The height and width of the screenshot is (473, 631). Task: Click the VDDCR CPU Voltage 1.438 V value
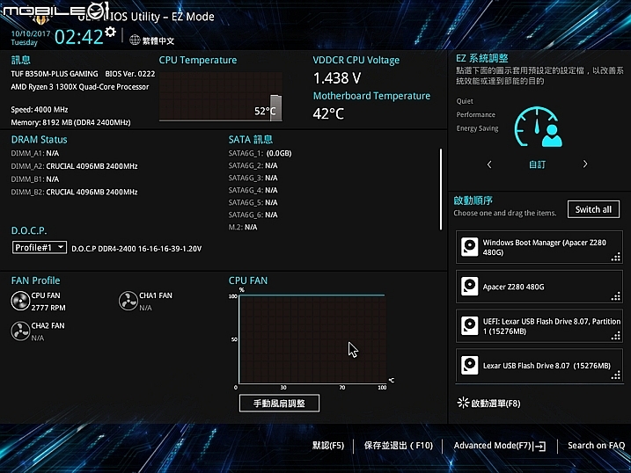pos(337,78)
